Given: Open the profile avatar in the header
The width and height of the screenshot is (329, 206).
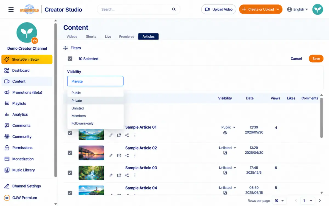Looking at the screenshot, I should pos(318,9).
